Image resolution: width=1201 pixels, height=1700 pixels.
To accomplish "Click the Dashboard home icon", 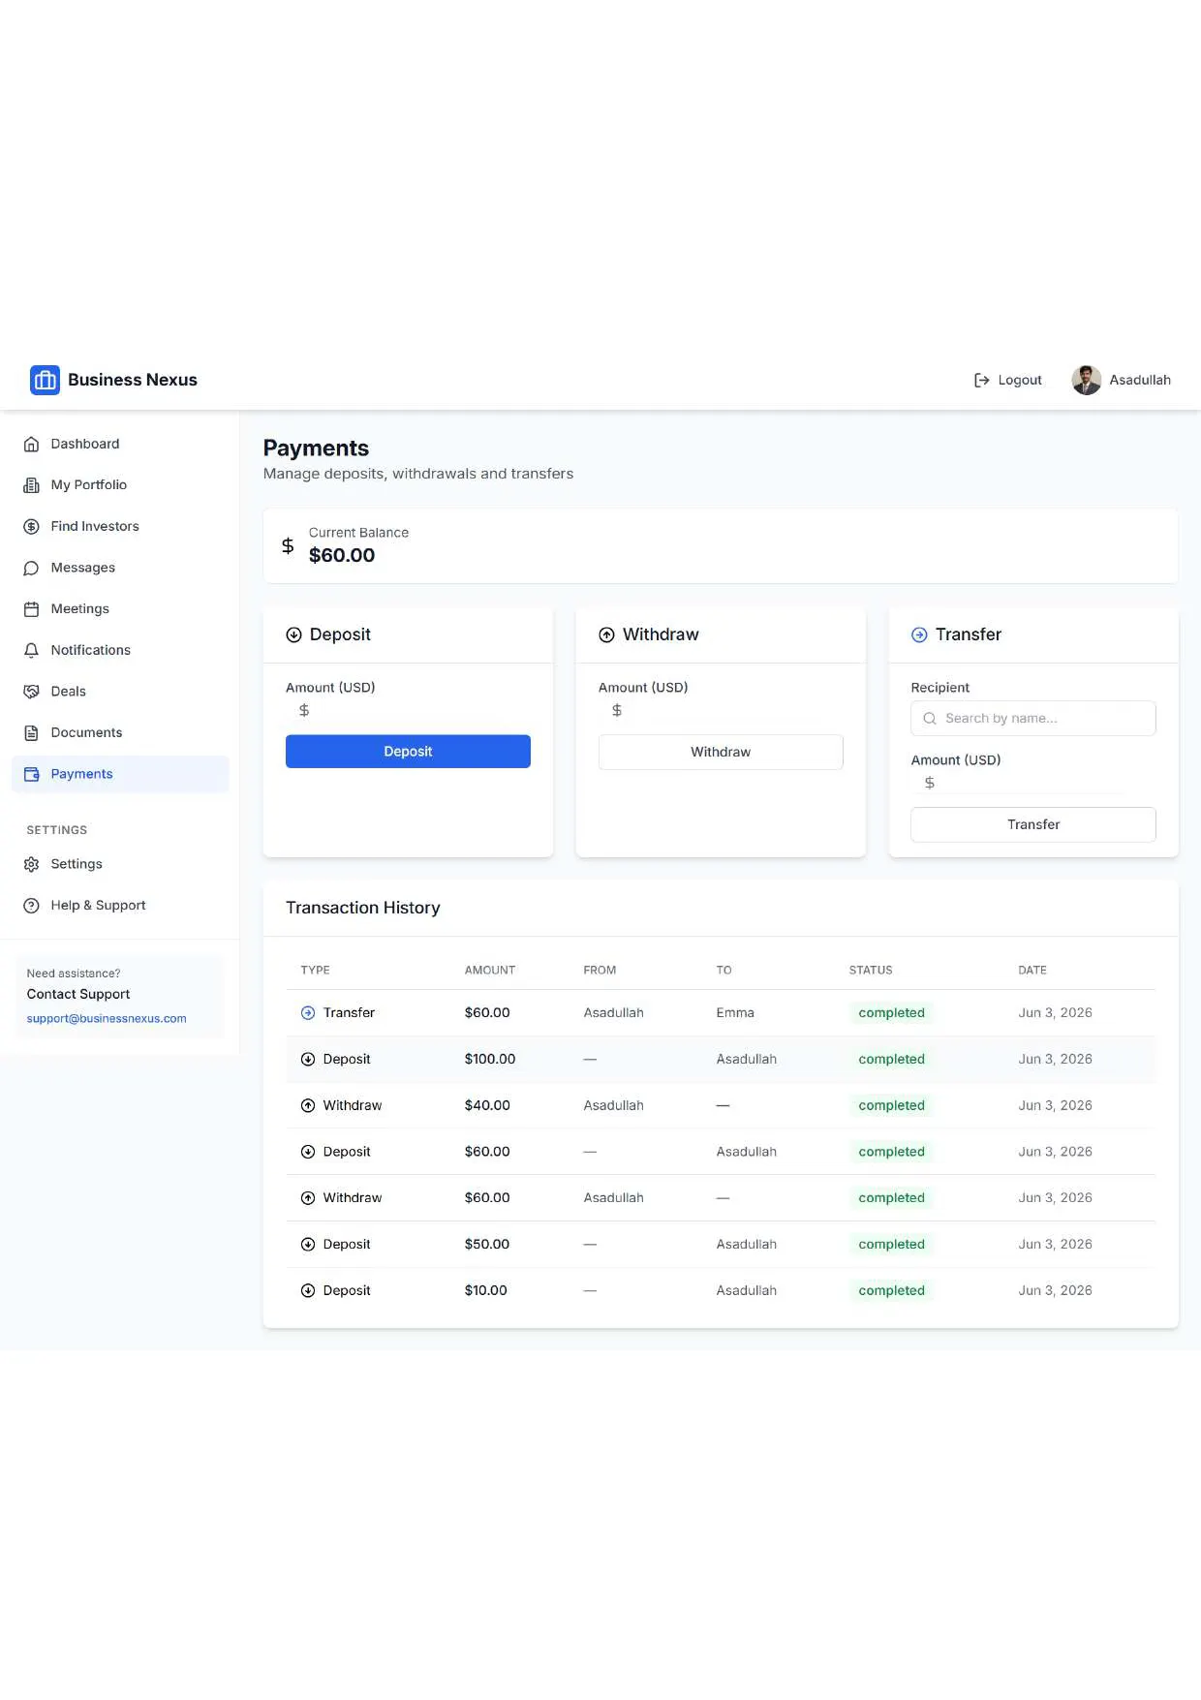I will 31,444.
